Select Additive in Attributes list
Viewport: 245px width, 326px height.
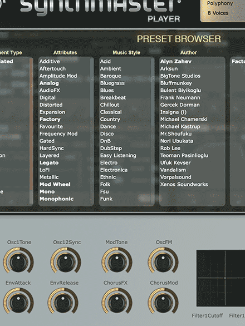tap(50, 61)
